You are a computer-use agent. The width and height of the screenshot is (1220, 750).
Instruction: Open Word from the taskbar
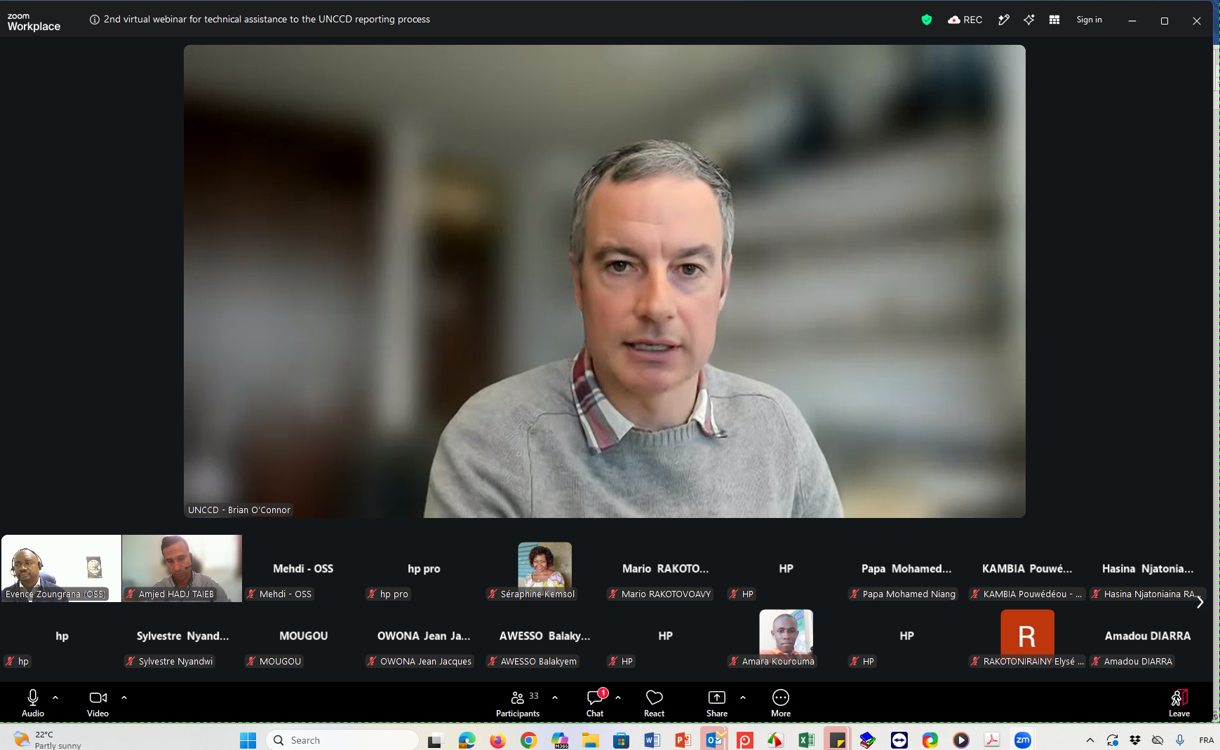tap(652, 740)
